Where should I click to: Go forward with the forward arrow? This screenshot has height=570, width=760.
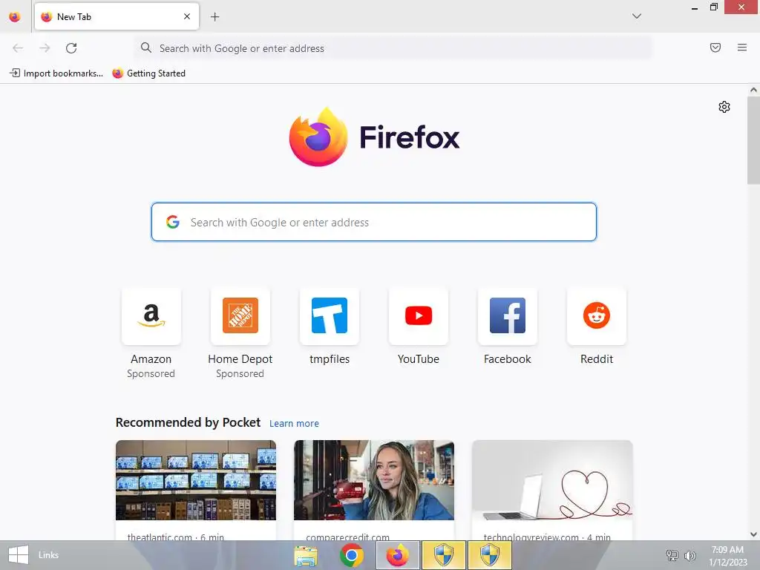click(45, 48)
